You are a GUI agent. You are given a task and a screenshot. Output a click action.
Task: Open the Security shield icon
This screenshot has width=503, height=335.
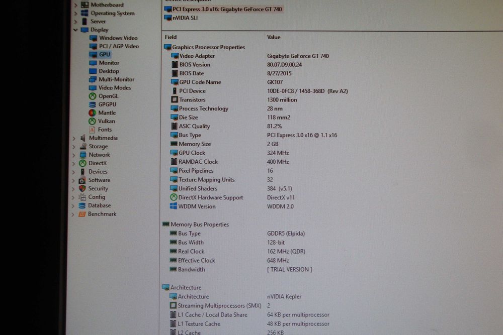(82, 188)
